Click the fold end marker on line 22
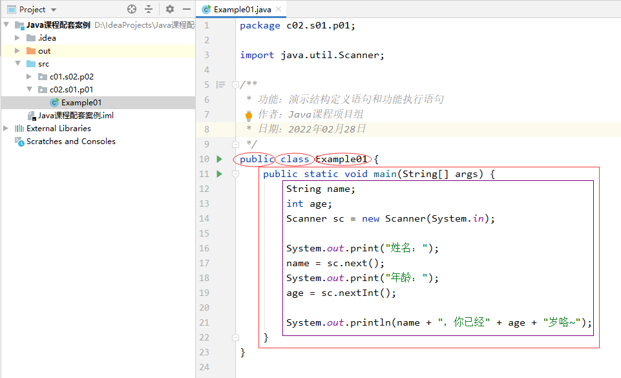Viewport: 621px width, 378px height. click(x=235, y=338)
